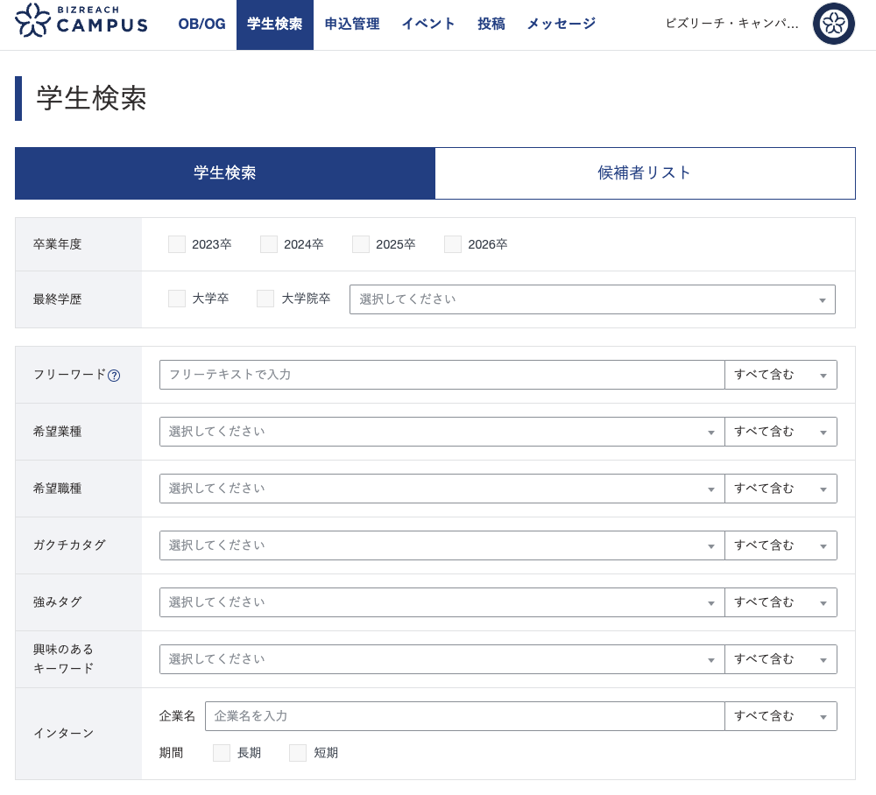Focus the internship 企業名 input field
876x795 pixels.
(464, 716)
